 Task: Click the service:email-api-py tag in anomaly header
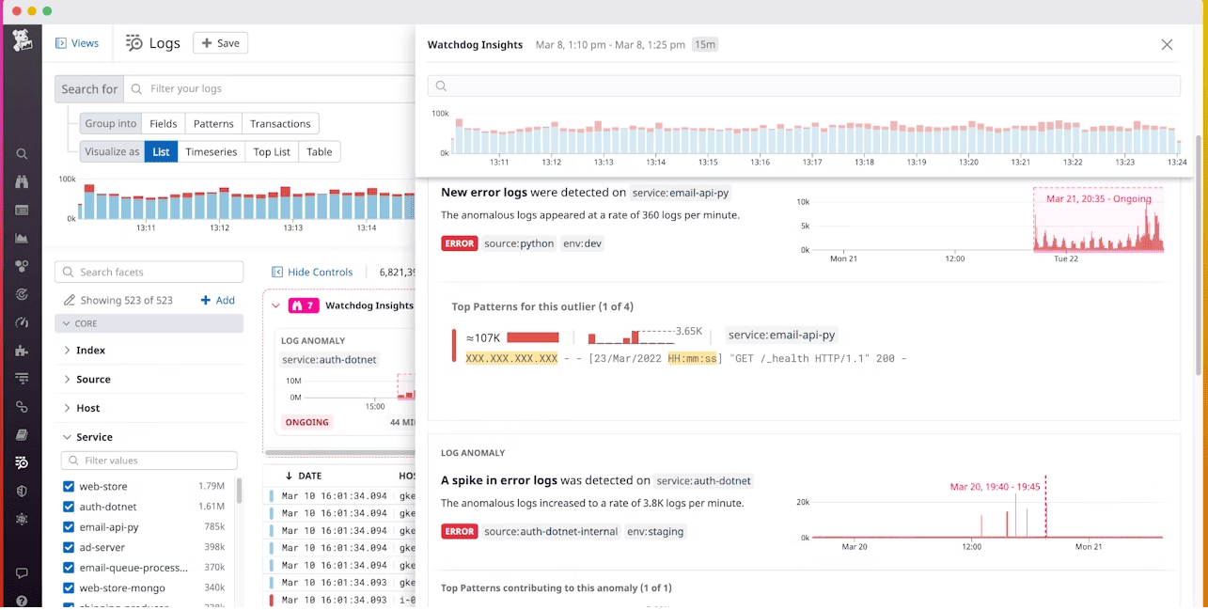681,193
